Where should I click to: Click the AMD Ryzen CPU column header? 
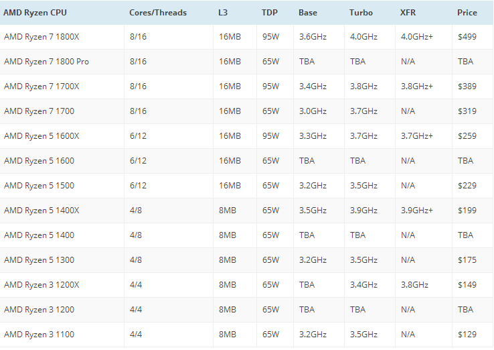[x=35, y=13]
